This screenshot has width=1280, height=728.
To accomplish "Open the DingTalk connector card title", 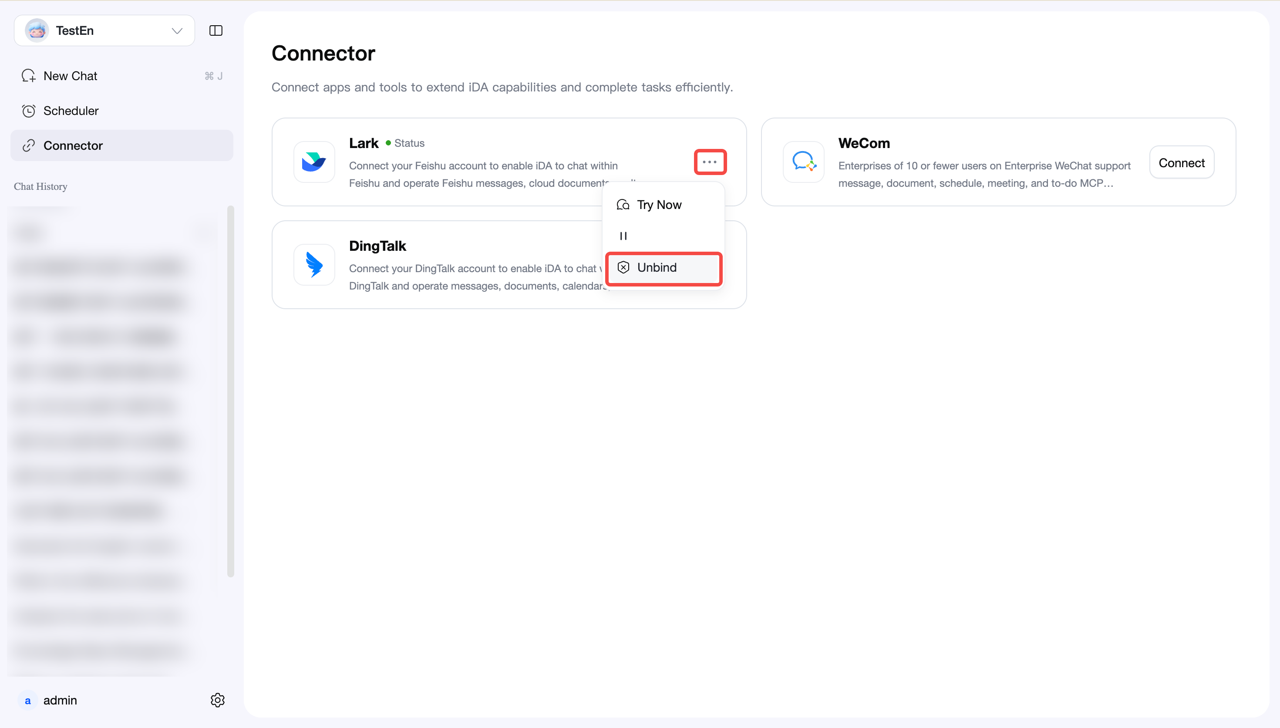I will click(x=377, y=246).
